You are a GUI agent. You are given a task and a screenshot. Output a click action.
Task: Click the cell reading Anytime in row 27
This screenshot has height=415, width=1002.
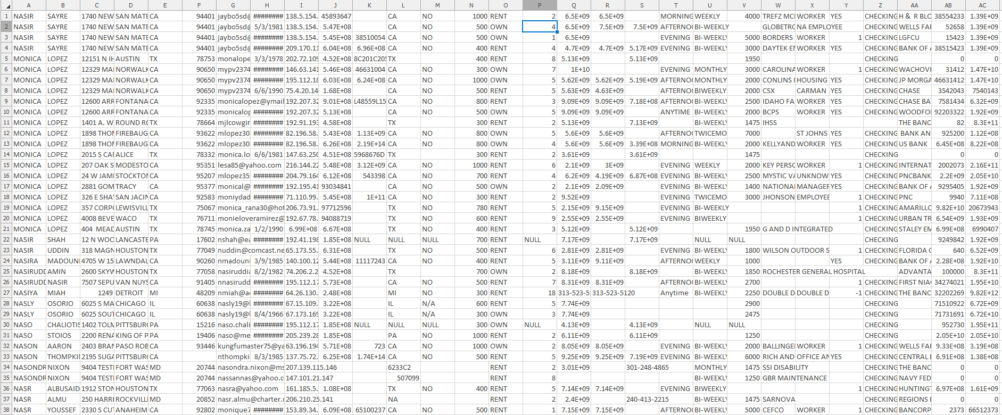tap(675, 293)
